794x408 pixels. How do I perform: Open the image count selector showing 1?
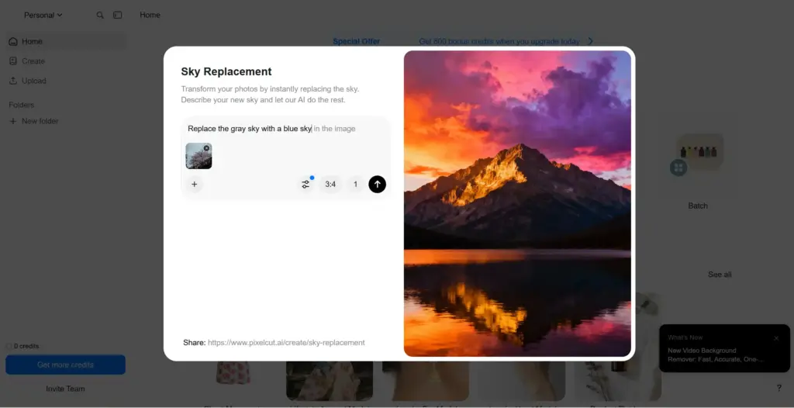pos(355,184)
